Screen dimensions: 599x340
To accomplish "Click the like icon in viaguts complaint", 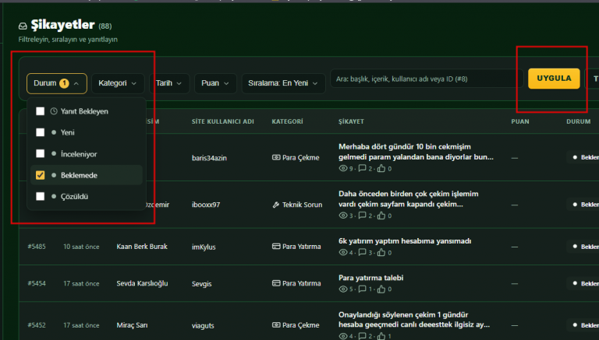I will click(381, 336).
